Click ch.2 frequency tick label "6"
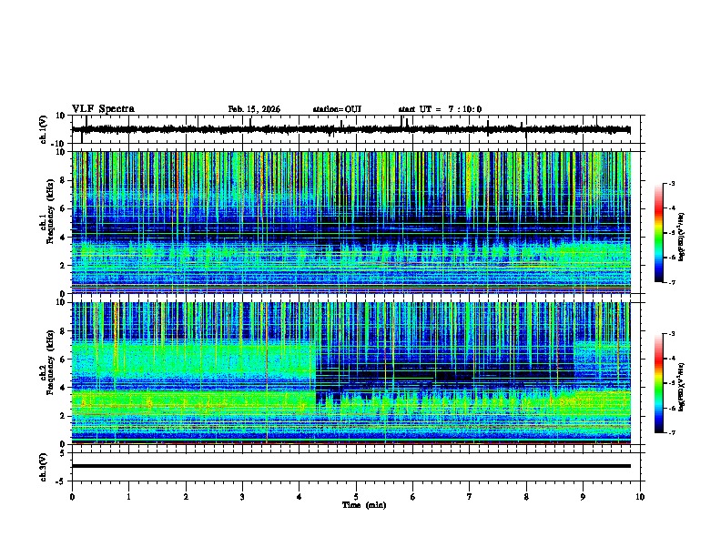The image size is (721, 557). click(64, 360)
